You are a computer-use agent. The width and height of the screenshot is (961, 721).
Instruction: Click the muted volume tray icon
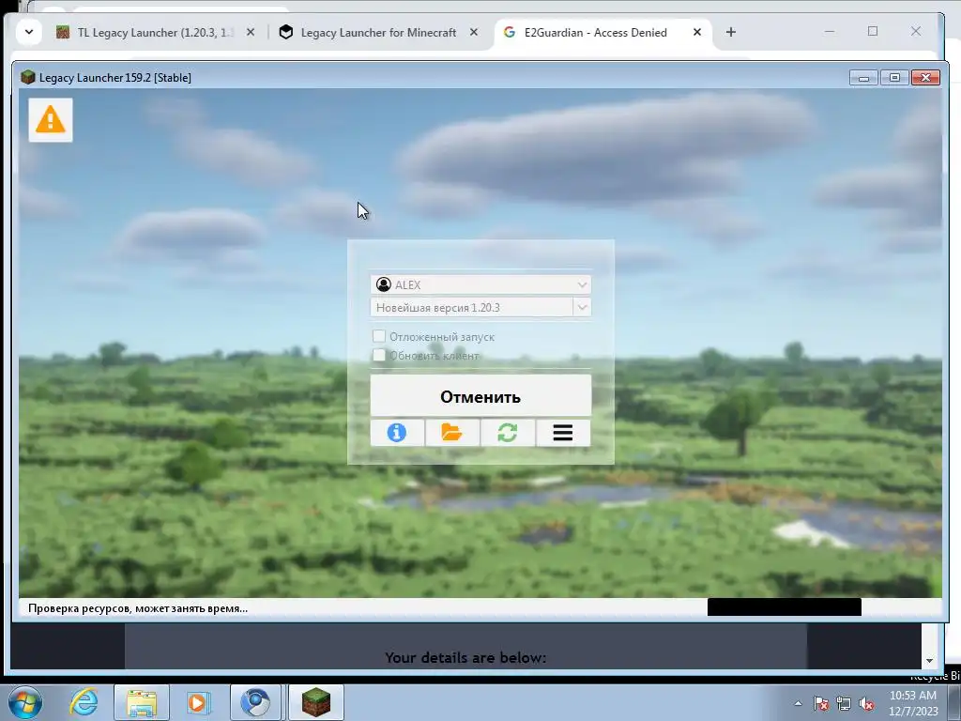pyautogui.click(x=866, y=703)
